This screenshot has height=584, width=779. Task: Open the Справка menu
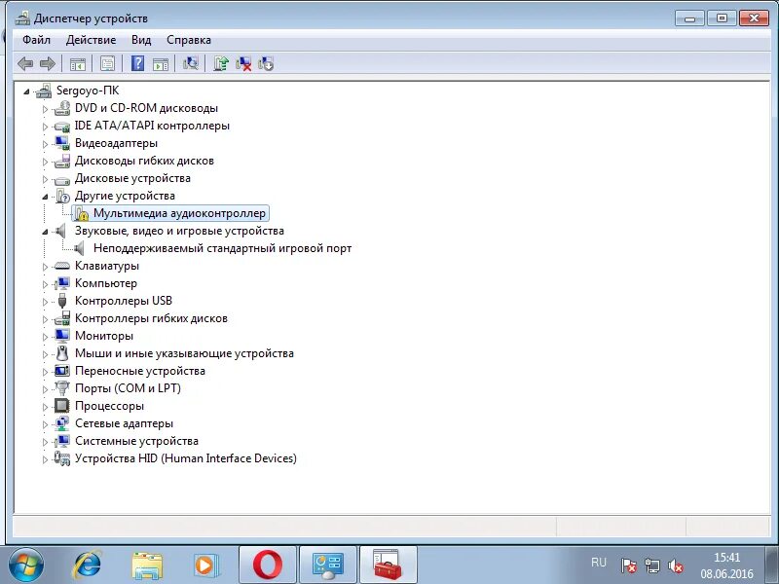[189, 40]
